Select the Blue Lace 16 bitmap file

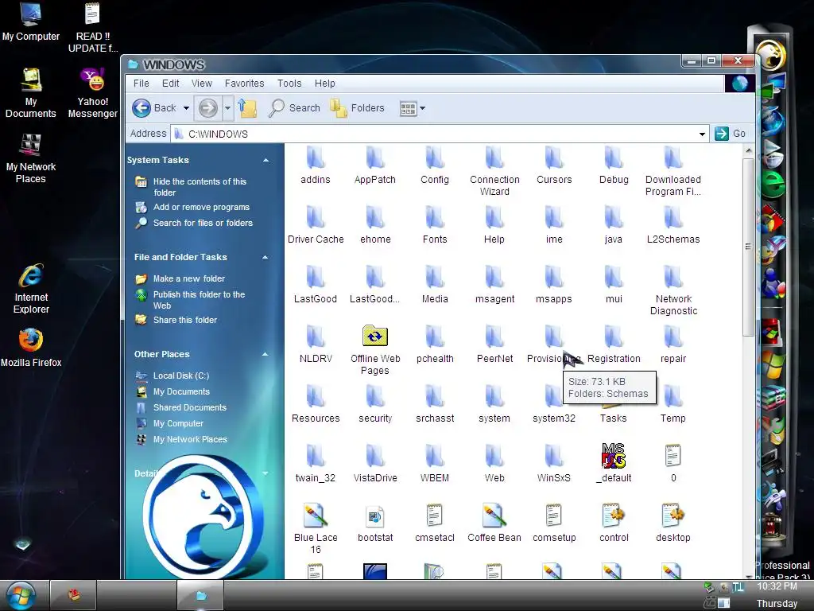315,528
